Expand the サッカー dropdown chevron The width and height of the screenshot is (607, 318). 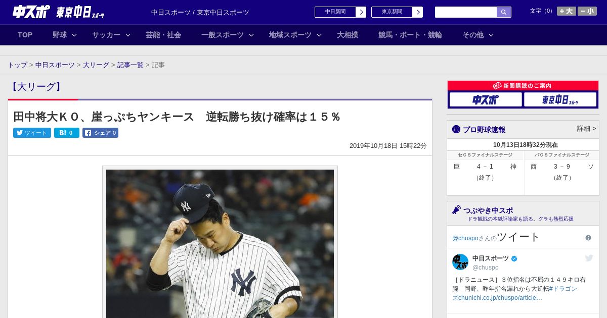point(128,35)
